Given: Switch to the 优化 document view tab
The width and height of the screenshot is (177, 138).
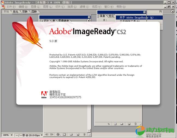Looking at the screenshot, I should pos(16,12).
